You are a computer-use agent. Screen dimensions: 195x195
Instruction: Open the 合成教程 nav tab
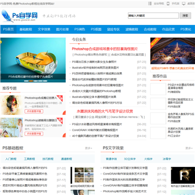(150, 29)
